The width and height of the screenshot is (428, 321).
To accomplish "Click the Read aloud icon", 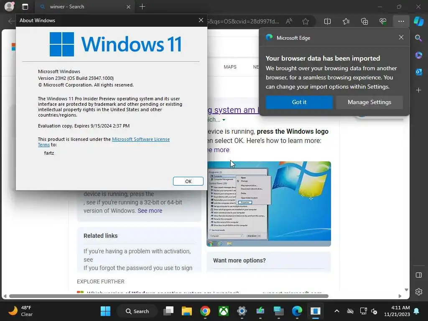I will click(x=289, y=21).
